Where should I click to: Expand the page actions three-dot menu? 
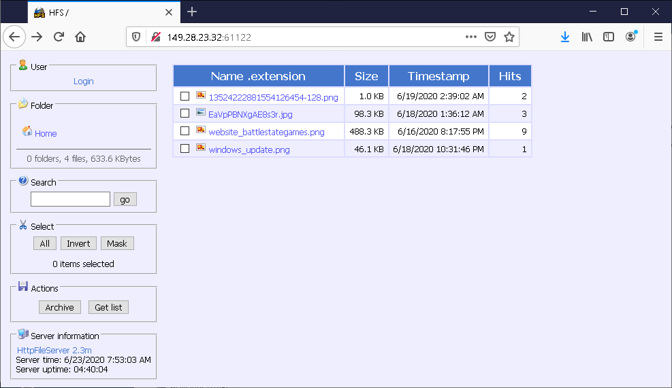point(471,37)
